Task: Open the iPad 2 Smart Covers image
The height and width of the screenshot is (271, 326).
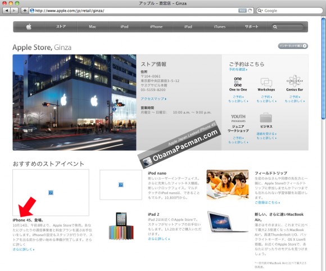Action: [x=121, y=226]
